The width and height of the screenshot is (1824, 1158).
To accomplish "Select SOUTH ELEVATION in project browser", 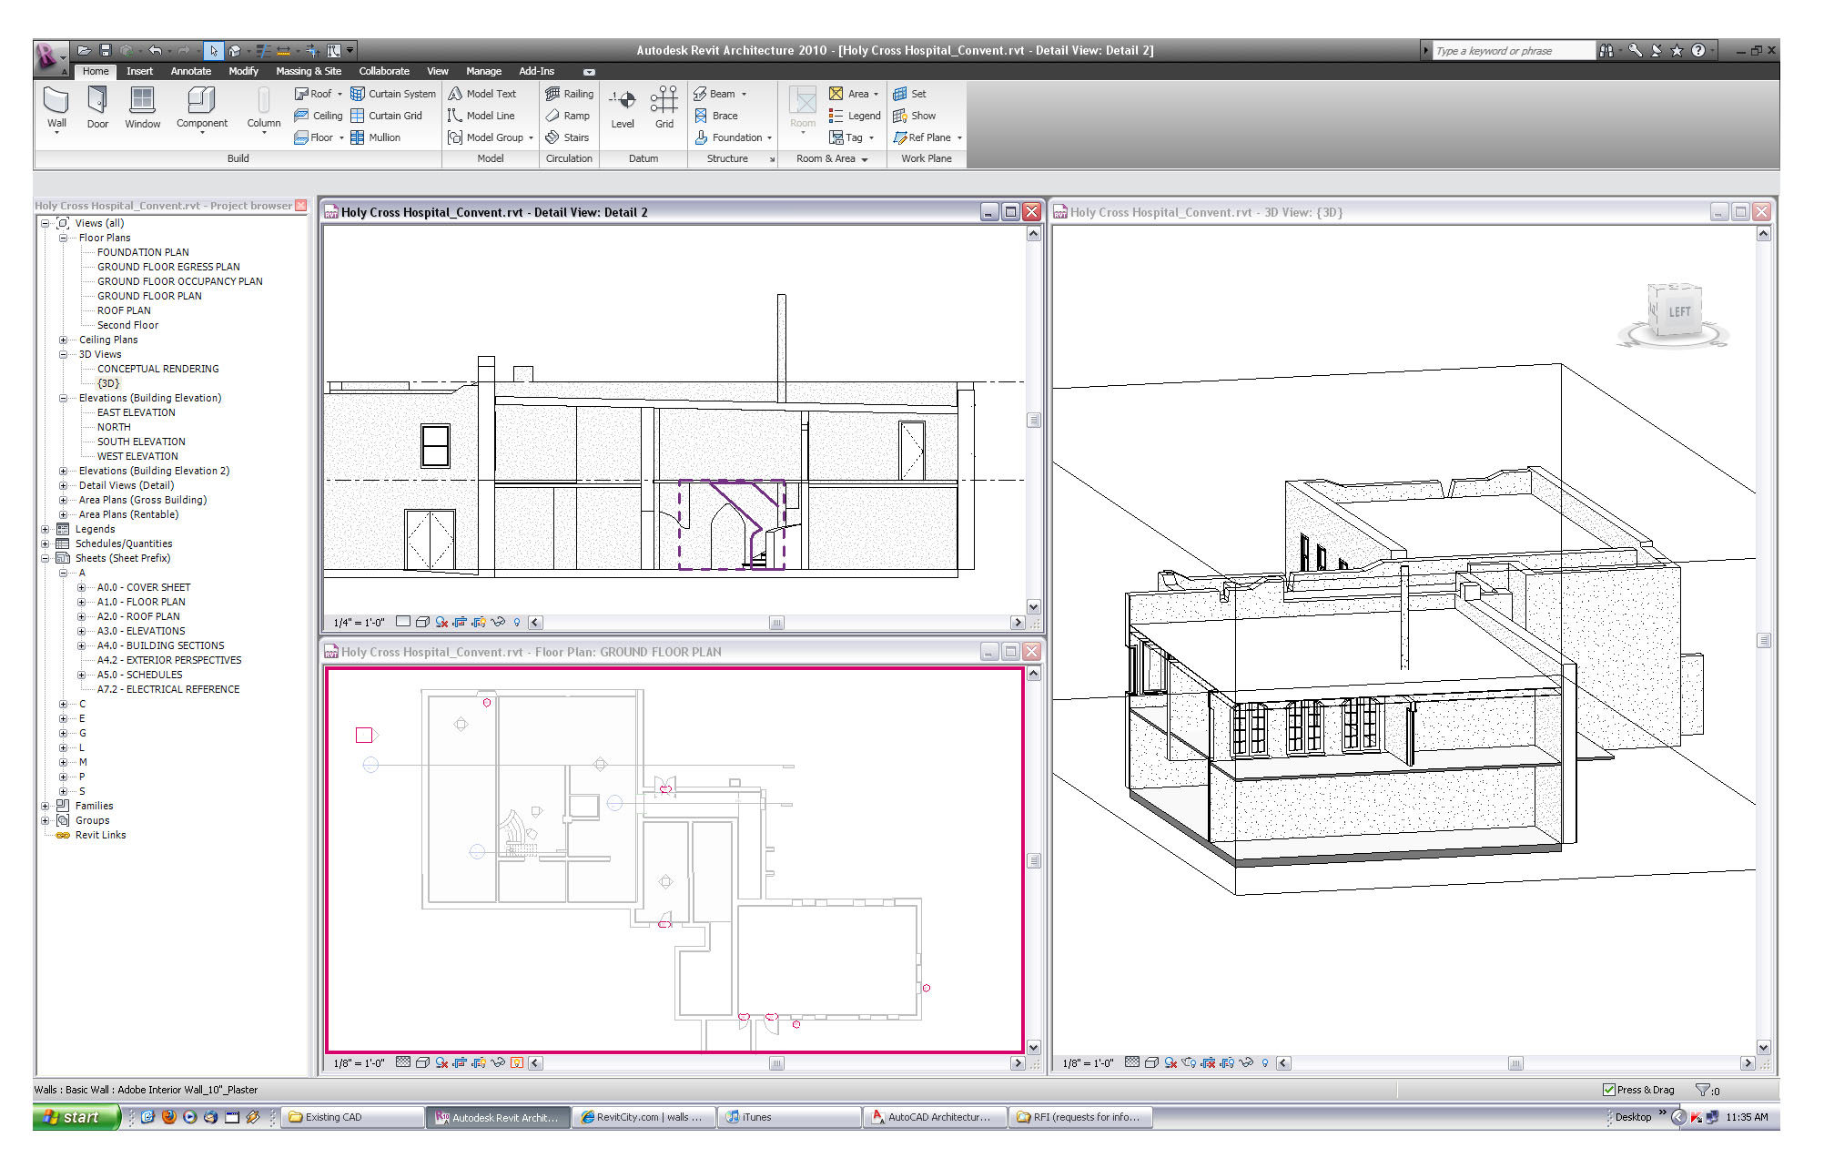I will click(141, 442).
